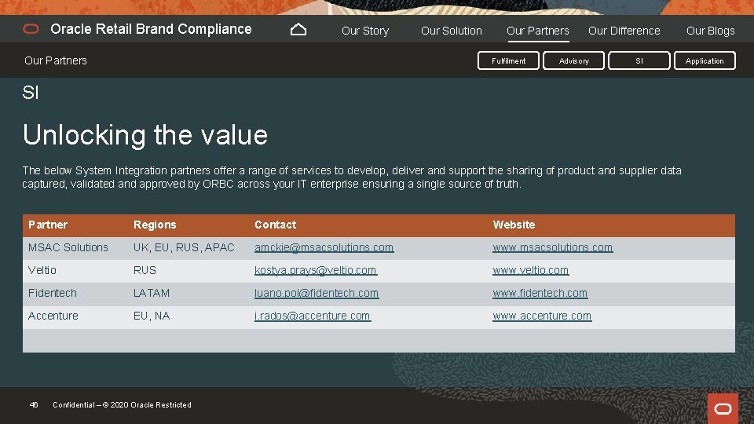Navigate to Our Blogs
754x424 pixels.
click(x=711, y=31)
